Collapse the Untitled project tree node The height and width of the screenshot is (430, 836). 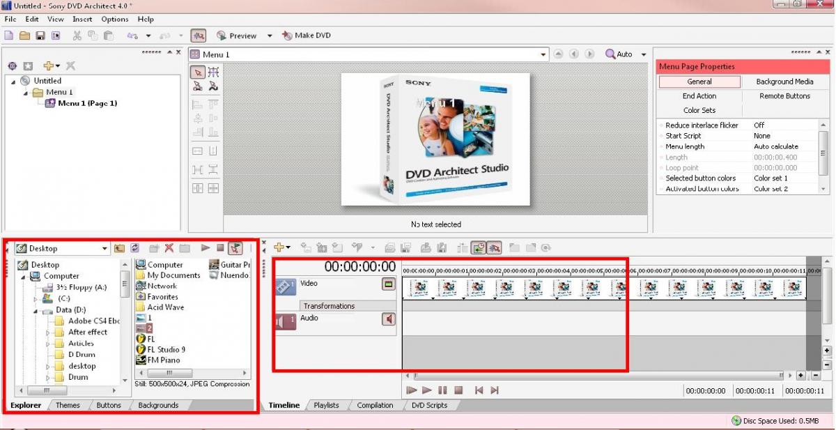tap(13, 82)
